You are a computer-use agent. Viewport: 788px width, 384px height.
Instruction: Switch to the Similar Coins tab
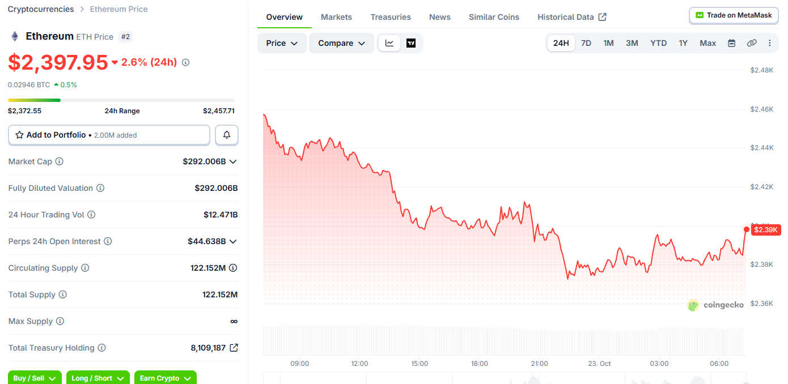coord(494,17)
